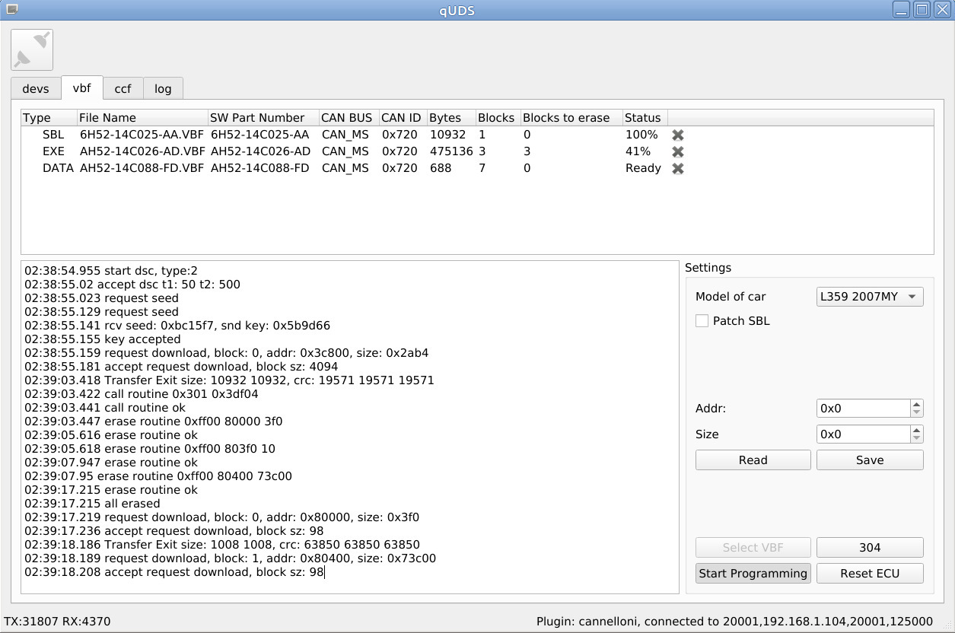Click the CAN BUS column header

pyautogui.click(x=349, y=118)
